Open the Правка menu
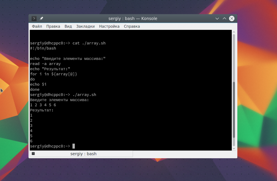277x181 pixels. coord(53,26)
